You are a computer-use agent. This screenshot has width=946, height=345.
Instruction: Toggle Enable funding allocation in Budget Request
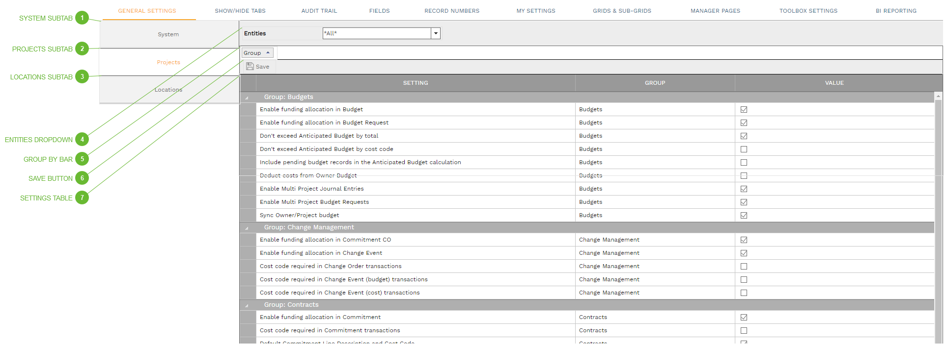tap(744, 123)
